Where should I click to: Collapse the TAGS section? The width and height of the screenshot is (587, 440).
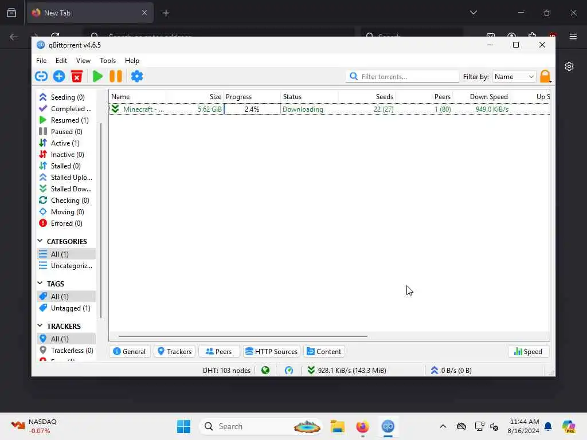pyautogui.click(x=40, y=283)
